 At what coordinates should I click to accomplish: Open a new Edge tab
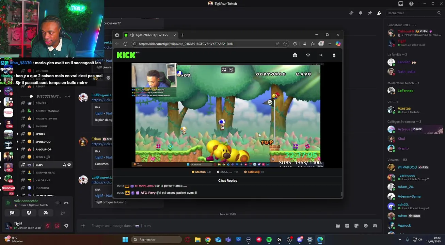182,35
